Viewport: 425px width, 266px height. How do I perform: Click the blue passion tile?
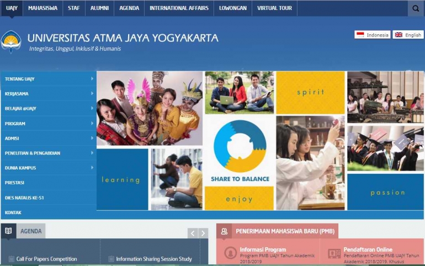click(385, 192)
